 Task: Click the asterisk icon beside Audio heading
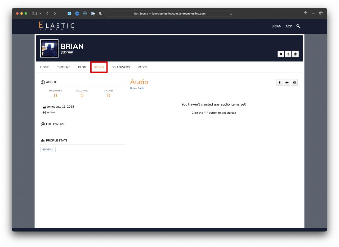point(279,83)
